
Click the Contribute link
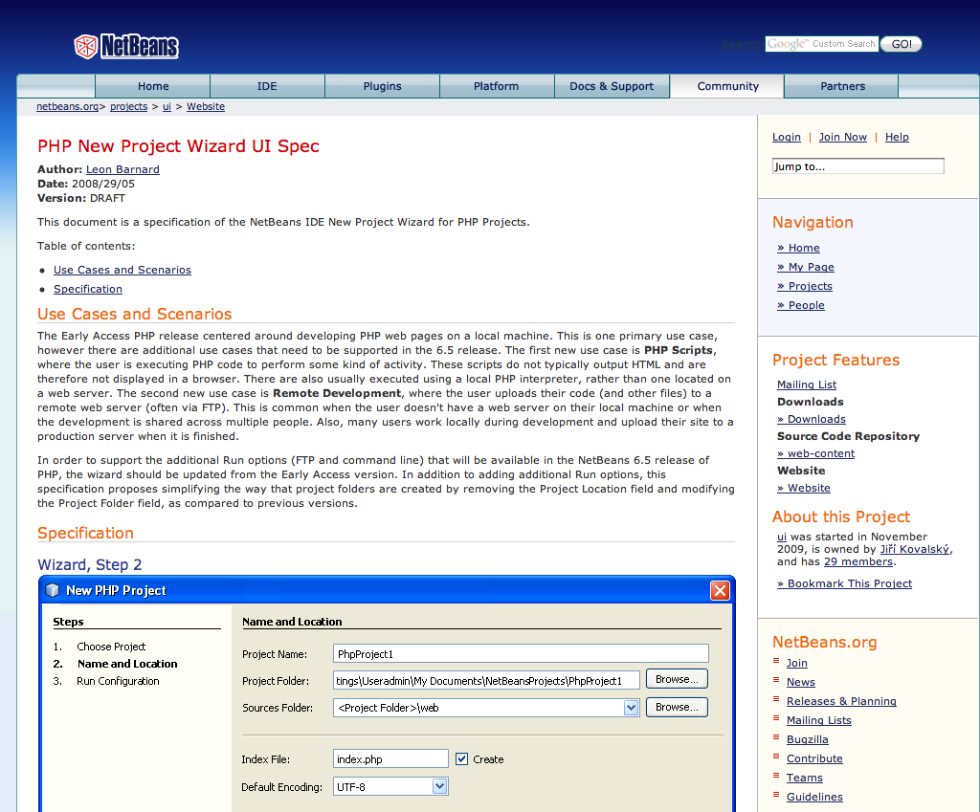coord(814,758)
